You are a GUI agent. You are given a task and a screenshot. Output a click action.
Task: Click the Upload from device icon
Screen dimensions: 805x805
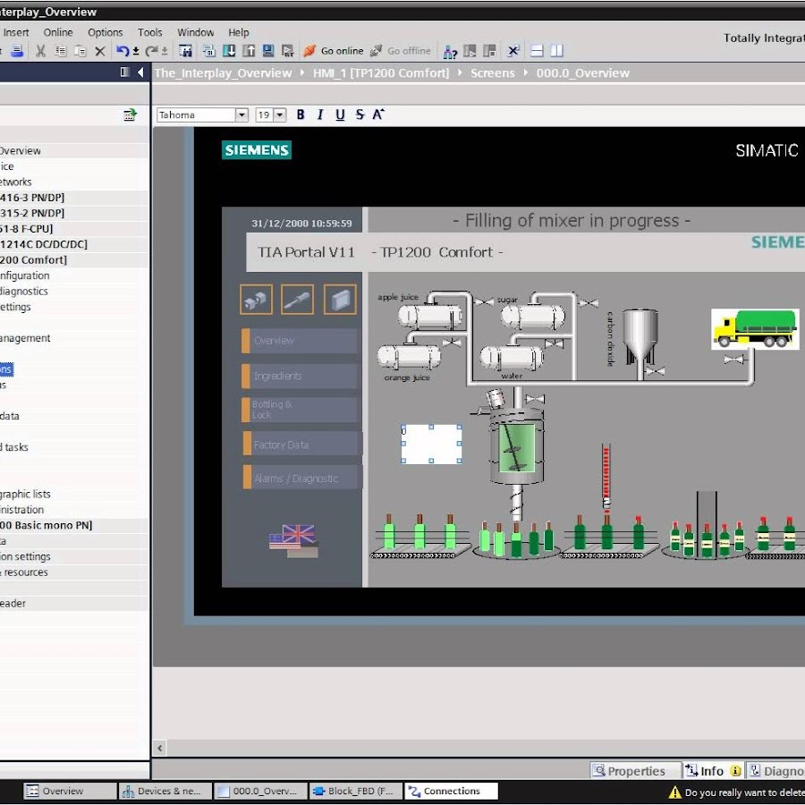248,51
